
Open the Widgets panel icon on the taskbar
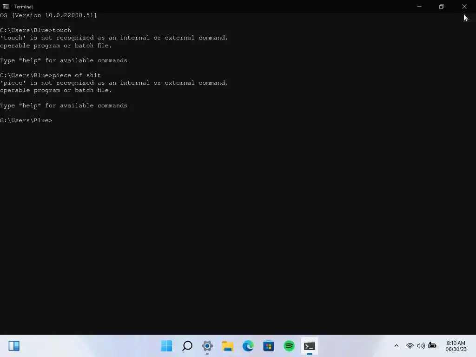pos(14,346)
